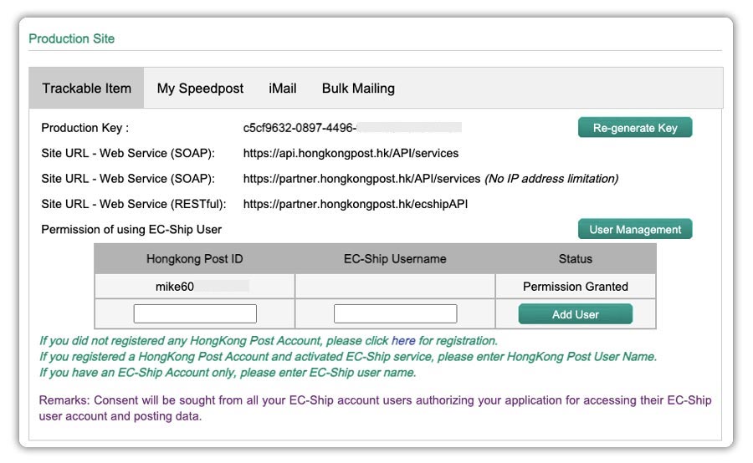The width and height of the screenshot is (753, 463).
Task: Click the '(No IP address limitation)' note
Action: click(x=551, y=179)
